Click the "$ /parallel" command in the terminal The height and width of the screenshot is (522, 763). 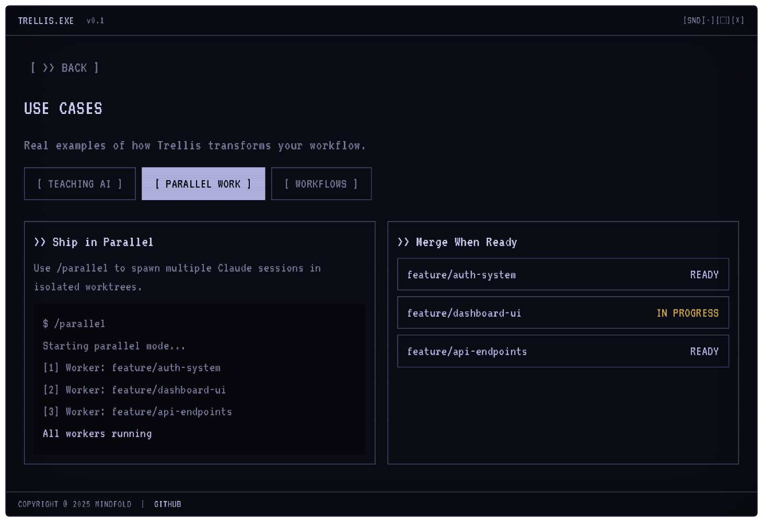pyautogui.click(x=73, y=323)
